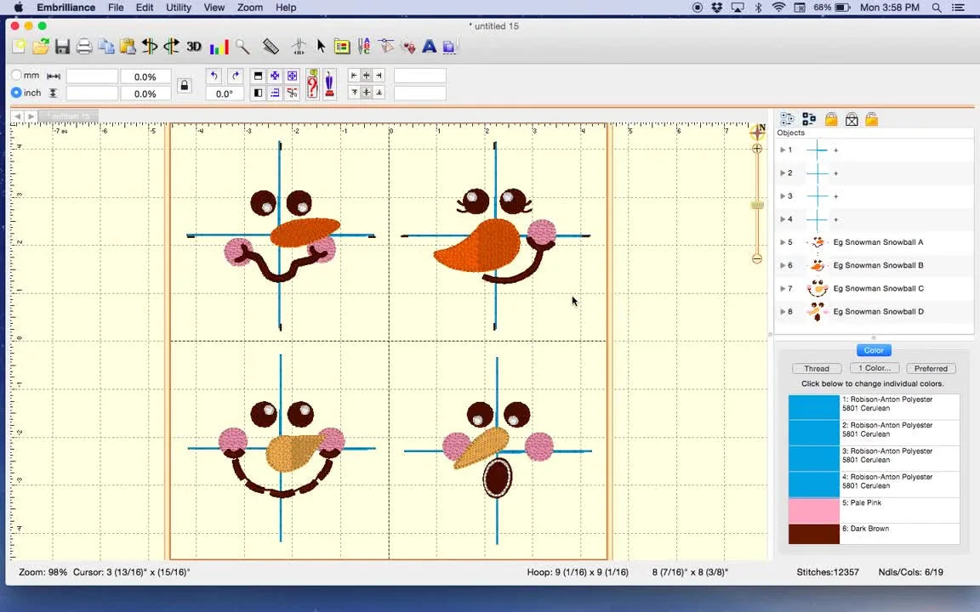The image size is (980, 612).
Task: Open the Print icon in the toolbar
Action: (x=84, y=47)
